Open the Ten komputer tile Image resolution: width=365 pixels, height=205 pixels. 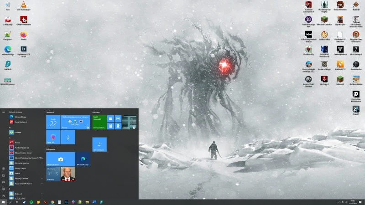(x=99, y=144)
